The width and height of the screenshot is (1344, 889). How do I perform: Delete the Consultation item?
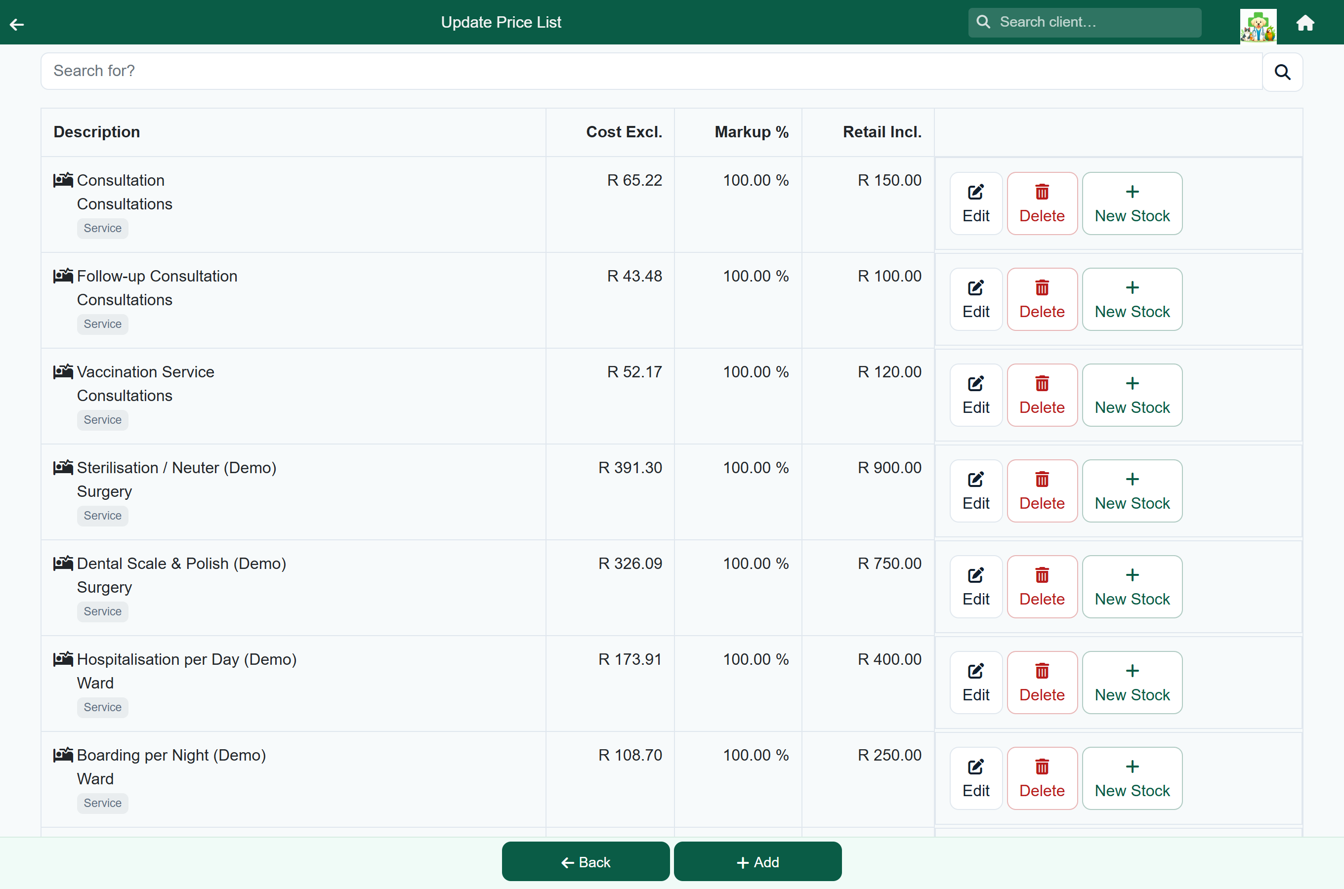[1042, 203]
